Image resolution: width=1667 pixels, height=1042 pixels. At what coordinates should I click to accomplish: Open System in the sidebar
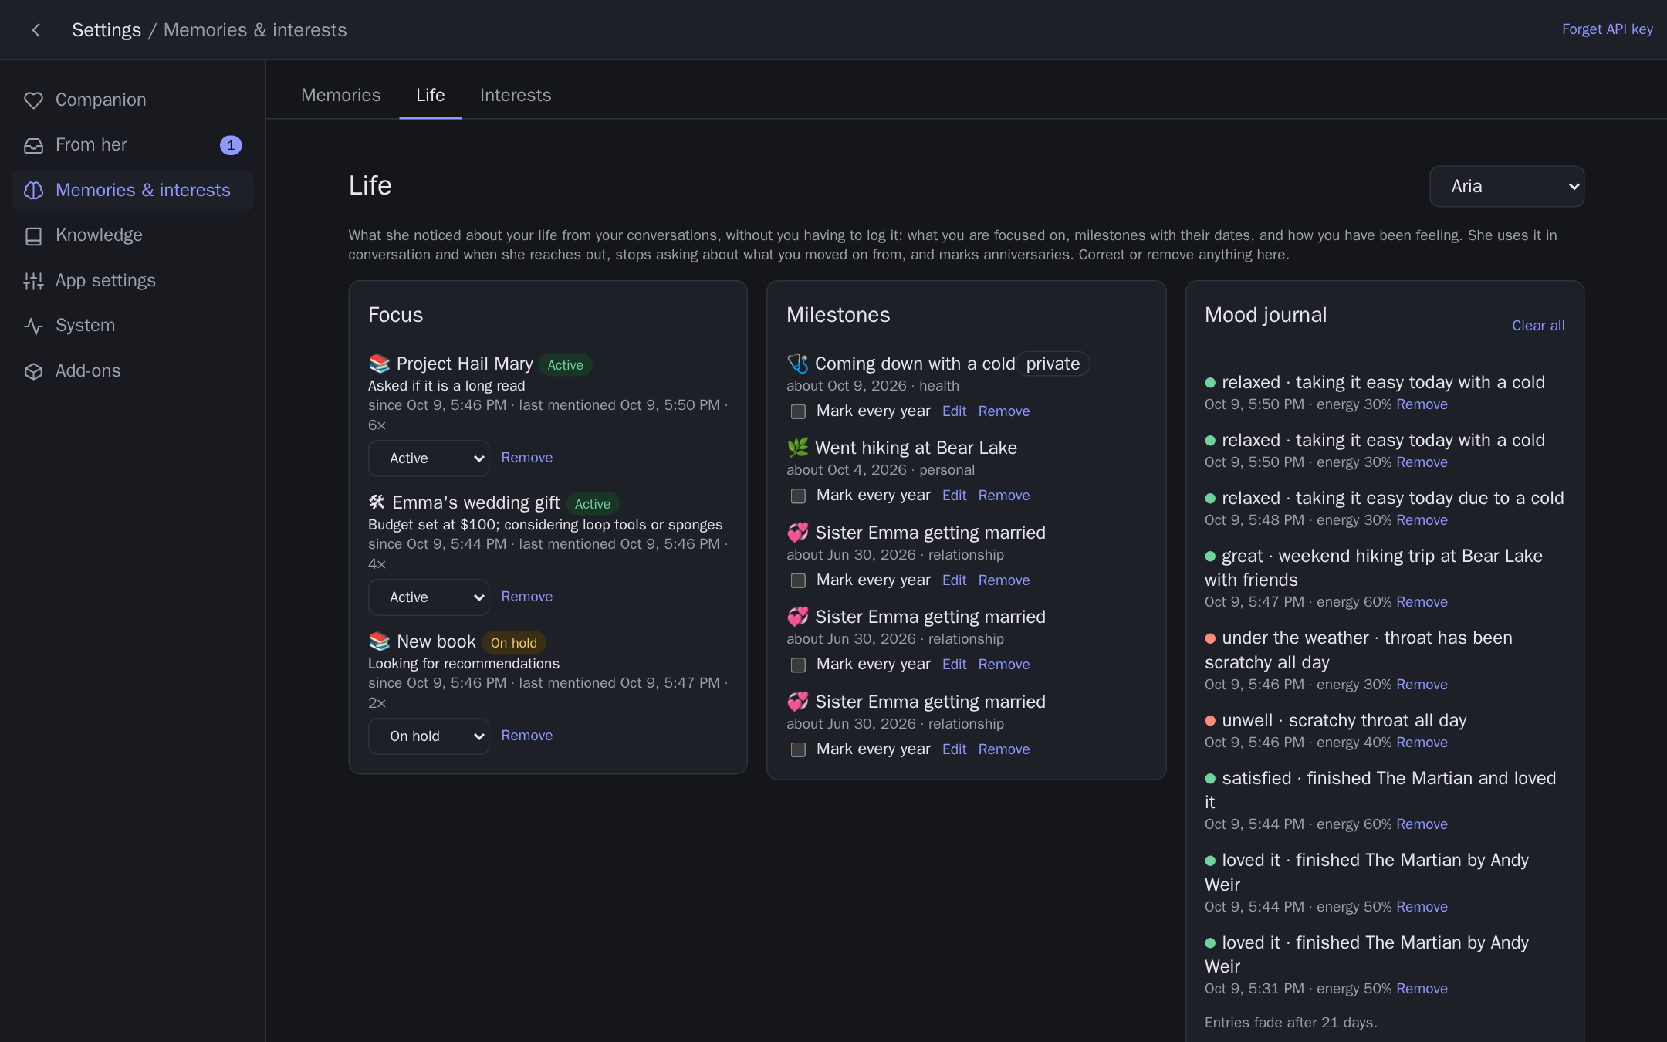click(x=133, y=326)
